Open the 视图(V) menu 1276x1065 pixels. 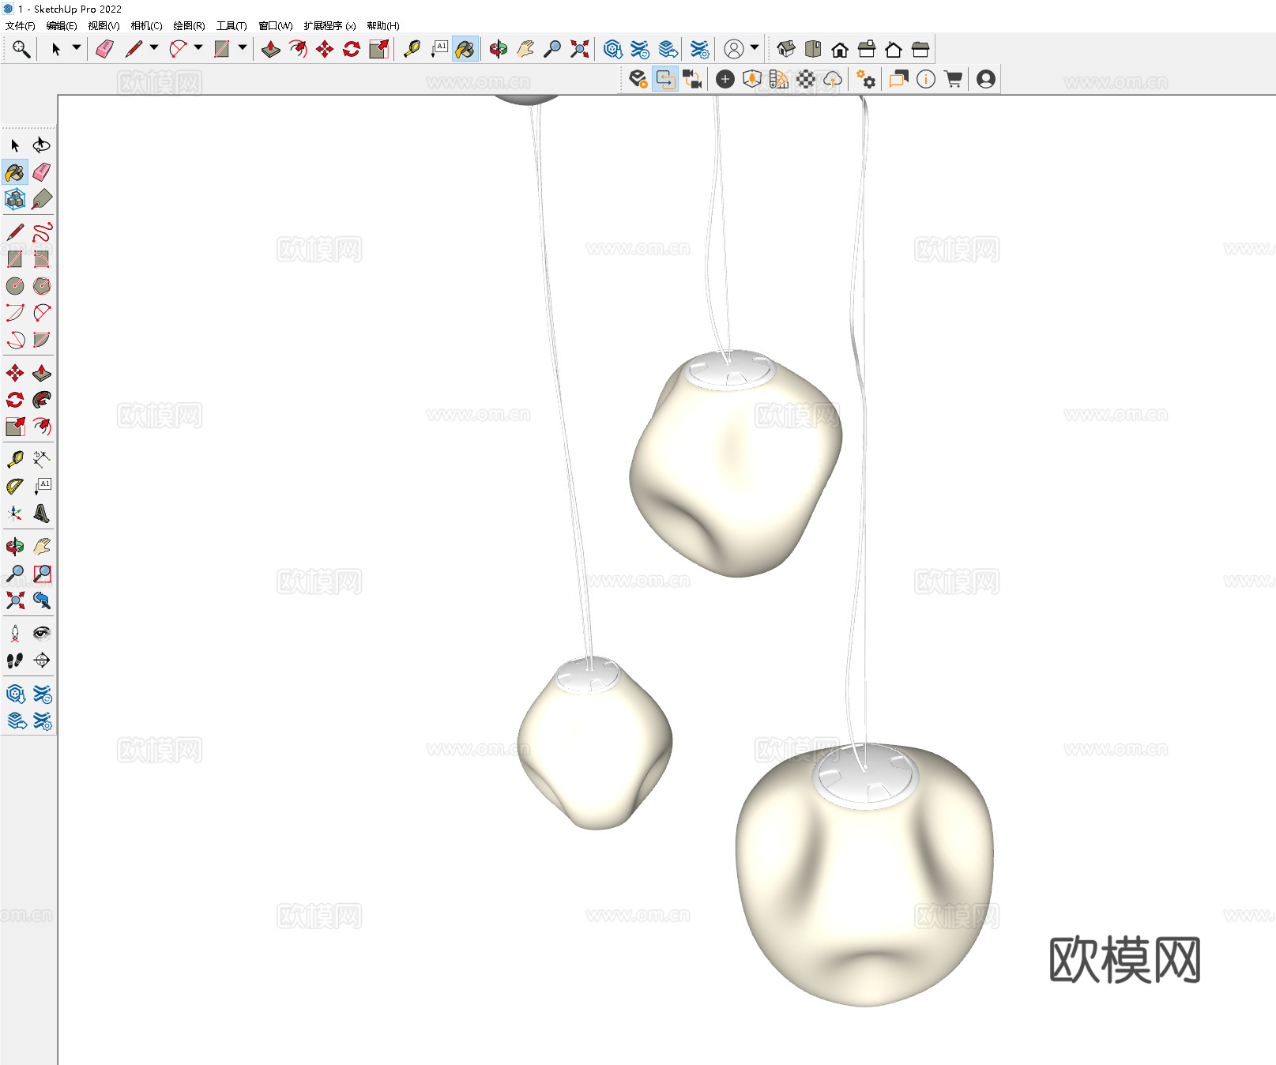pos(104,26)
